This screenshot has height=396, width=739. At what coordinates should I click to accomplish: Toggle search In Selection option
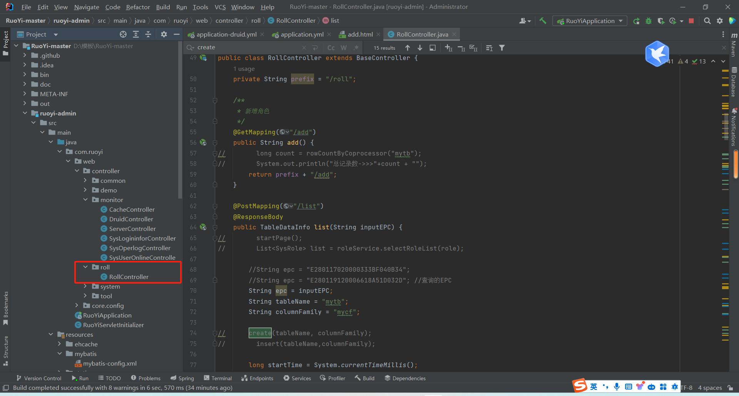[489, 48]
